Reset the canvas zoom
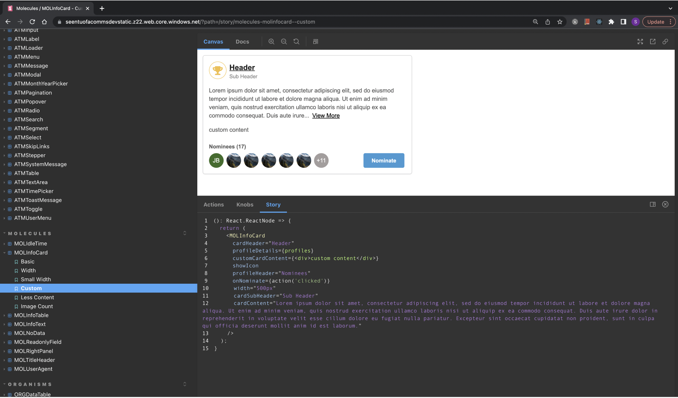Screen dimensions: 678x398 coord(296,41)
